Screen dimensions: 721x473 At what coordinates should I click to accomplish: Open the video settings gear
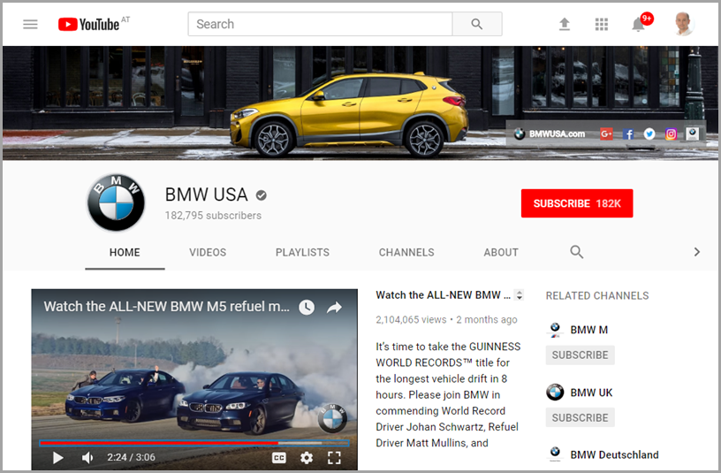307,457
